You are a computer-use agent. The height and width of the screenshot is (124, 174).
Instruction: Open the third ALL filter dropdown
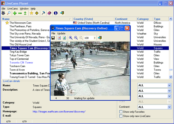pos(155,96)
